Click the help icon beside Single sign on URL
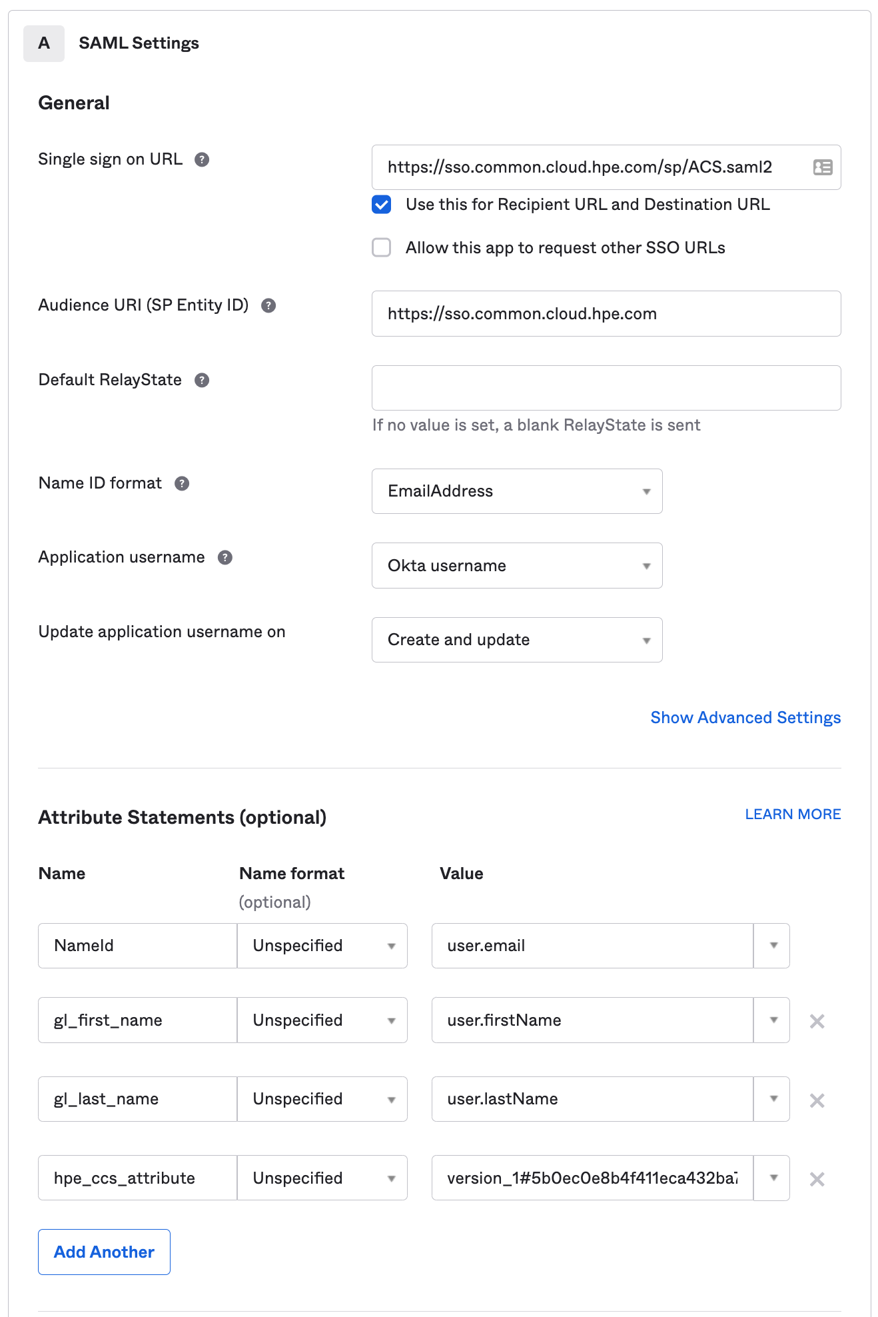The height and width of the screenshot is (1317, 878). tap(203, 160)
